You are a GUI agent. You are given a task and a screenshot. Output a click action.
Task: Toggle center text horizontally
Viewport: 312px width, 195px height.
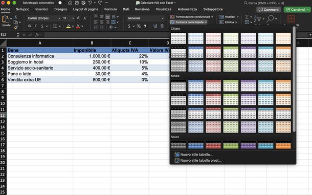pyautogui.click(x=102, y=22)
